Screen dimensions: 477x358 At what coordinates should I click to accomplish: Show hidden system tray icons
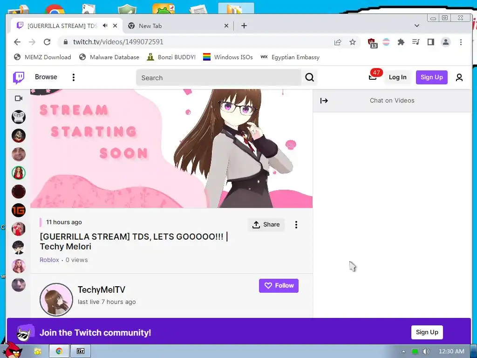[x=403, y=351]
